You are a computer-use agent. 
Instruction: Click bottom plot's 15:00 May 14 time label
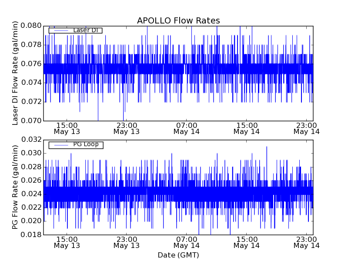247,242
